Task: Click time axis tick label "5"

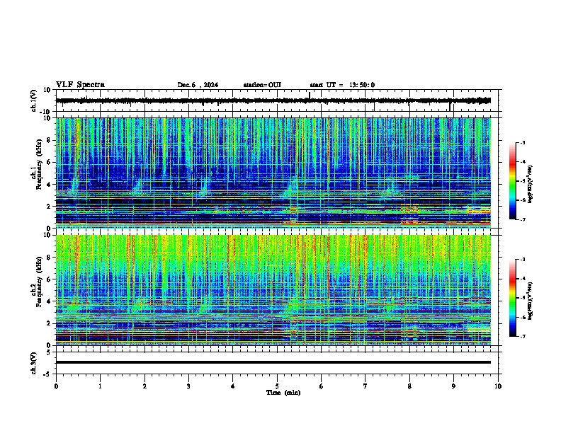Action: [x=277, y=386]
